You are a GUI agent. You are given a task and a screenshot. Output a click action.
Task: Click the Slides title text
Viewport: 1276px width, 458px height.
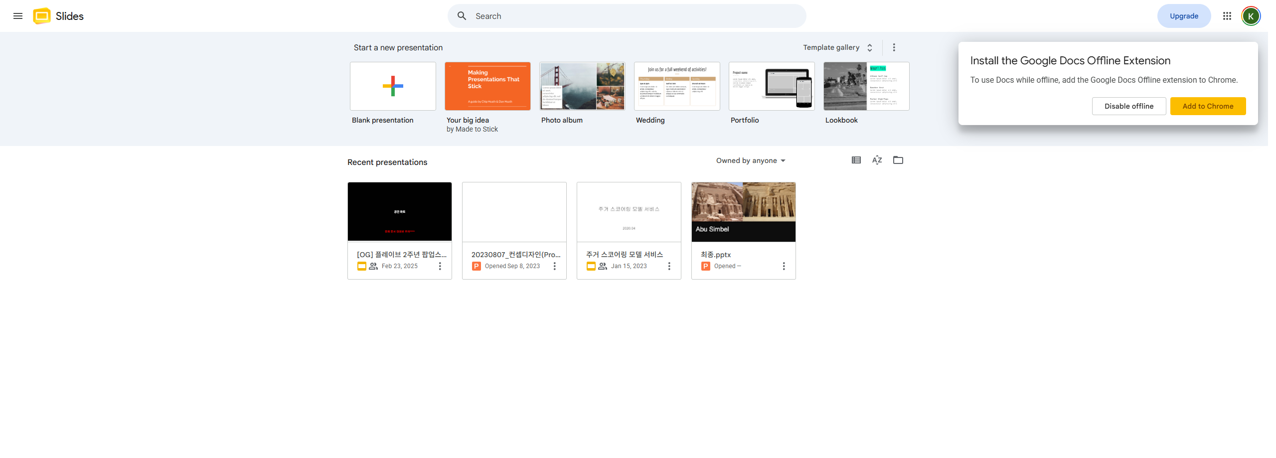click(x=70, y=16)
